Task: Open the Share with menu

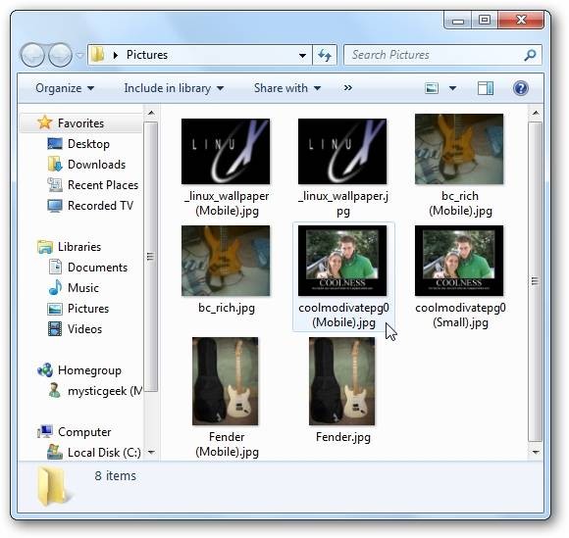Action: pyautogui.click(x=287, y=88)
